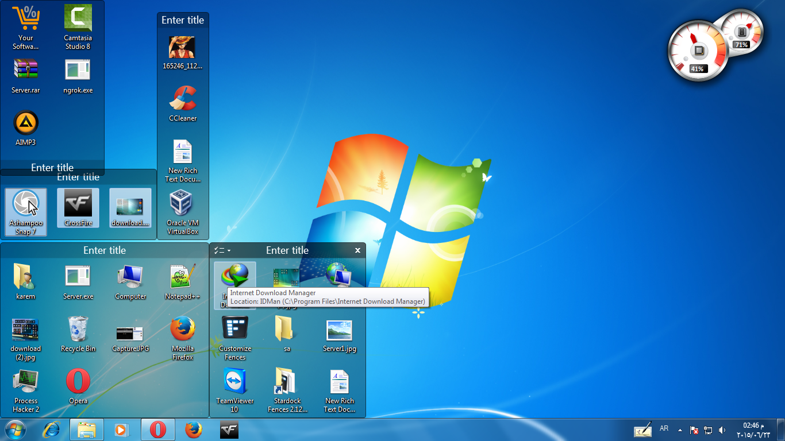Select the Customize Fences shortcut
The image size is (785, 441).
click(x=235, y=338)
